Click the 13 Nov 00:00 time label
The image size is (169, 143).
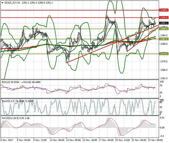[56, 140]
